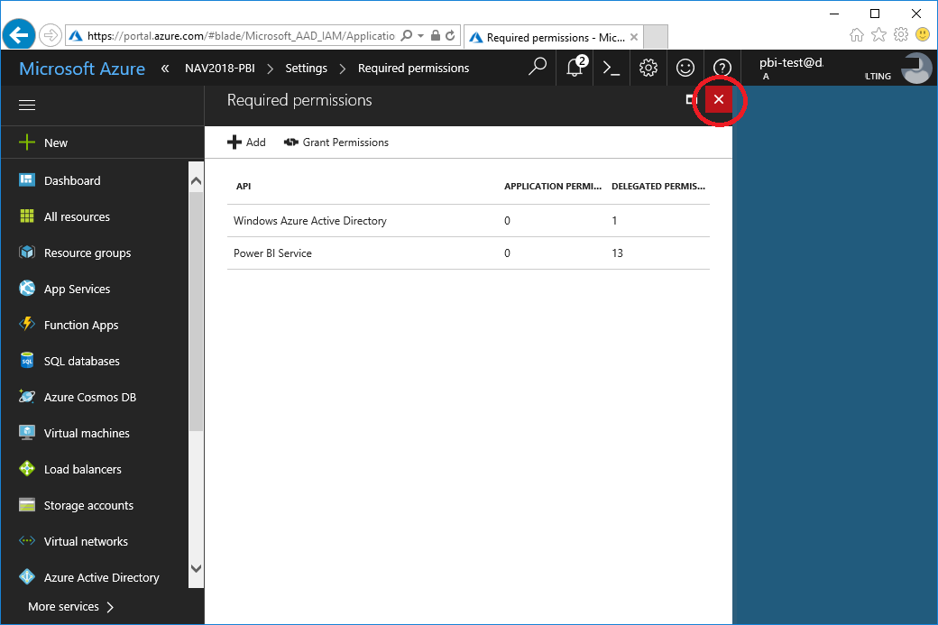Send feedback with the Azure smiley icon

(685, 68)
